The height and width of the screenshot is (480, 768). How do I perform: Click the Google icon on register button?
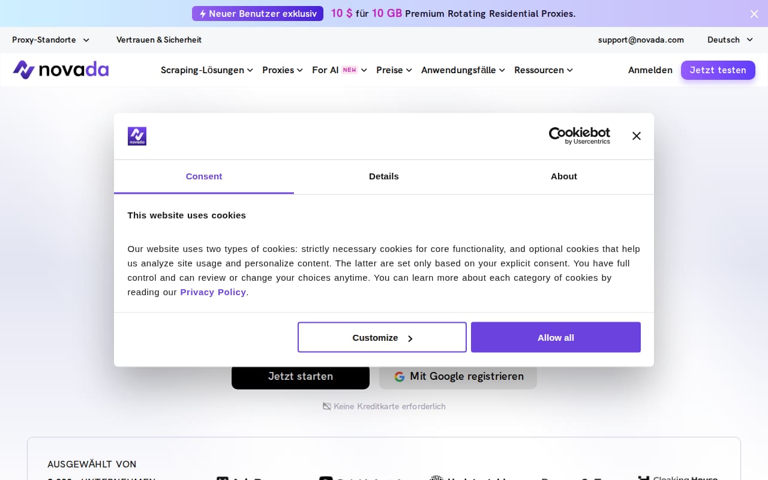click(x=400, y=377)
